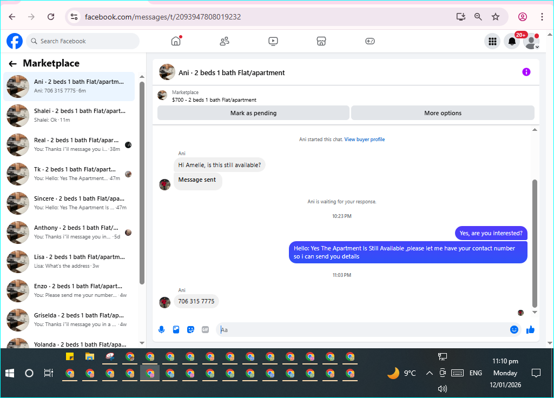The height and width of the screenshot is (398, 554).
Task: Go back using the Marketplace back arrow
Action: [13, 64]
